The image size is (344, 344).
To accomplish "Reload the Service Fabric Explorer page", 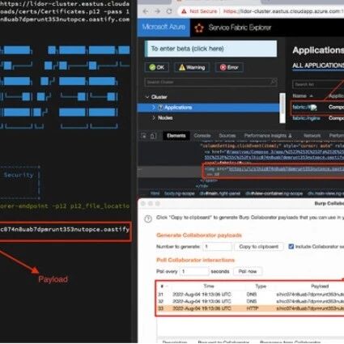I will coord(169,11).
